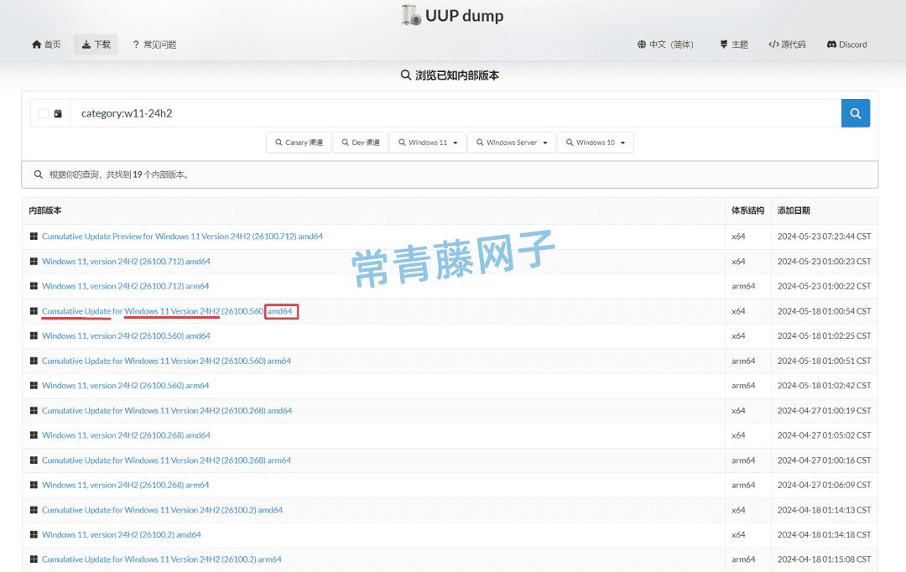The image size is (906, 572).
Task: Click the calendar icon beside the search checkbox
Action: [58, 113]
